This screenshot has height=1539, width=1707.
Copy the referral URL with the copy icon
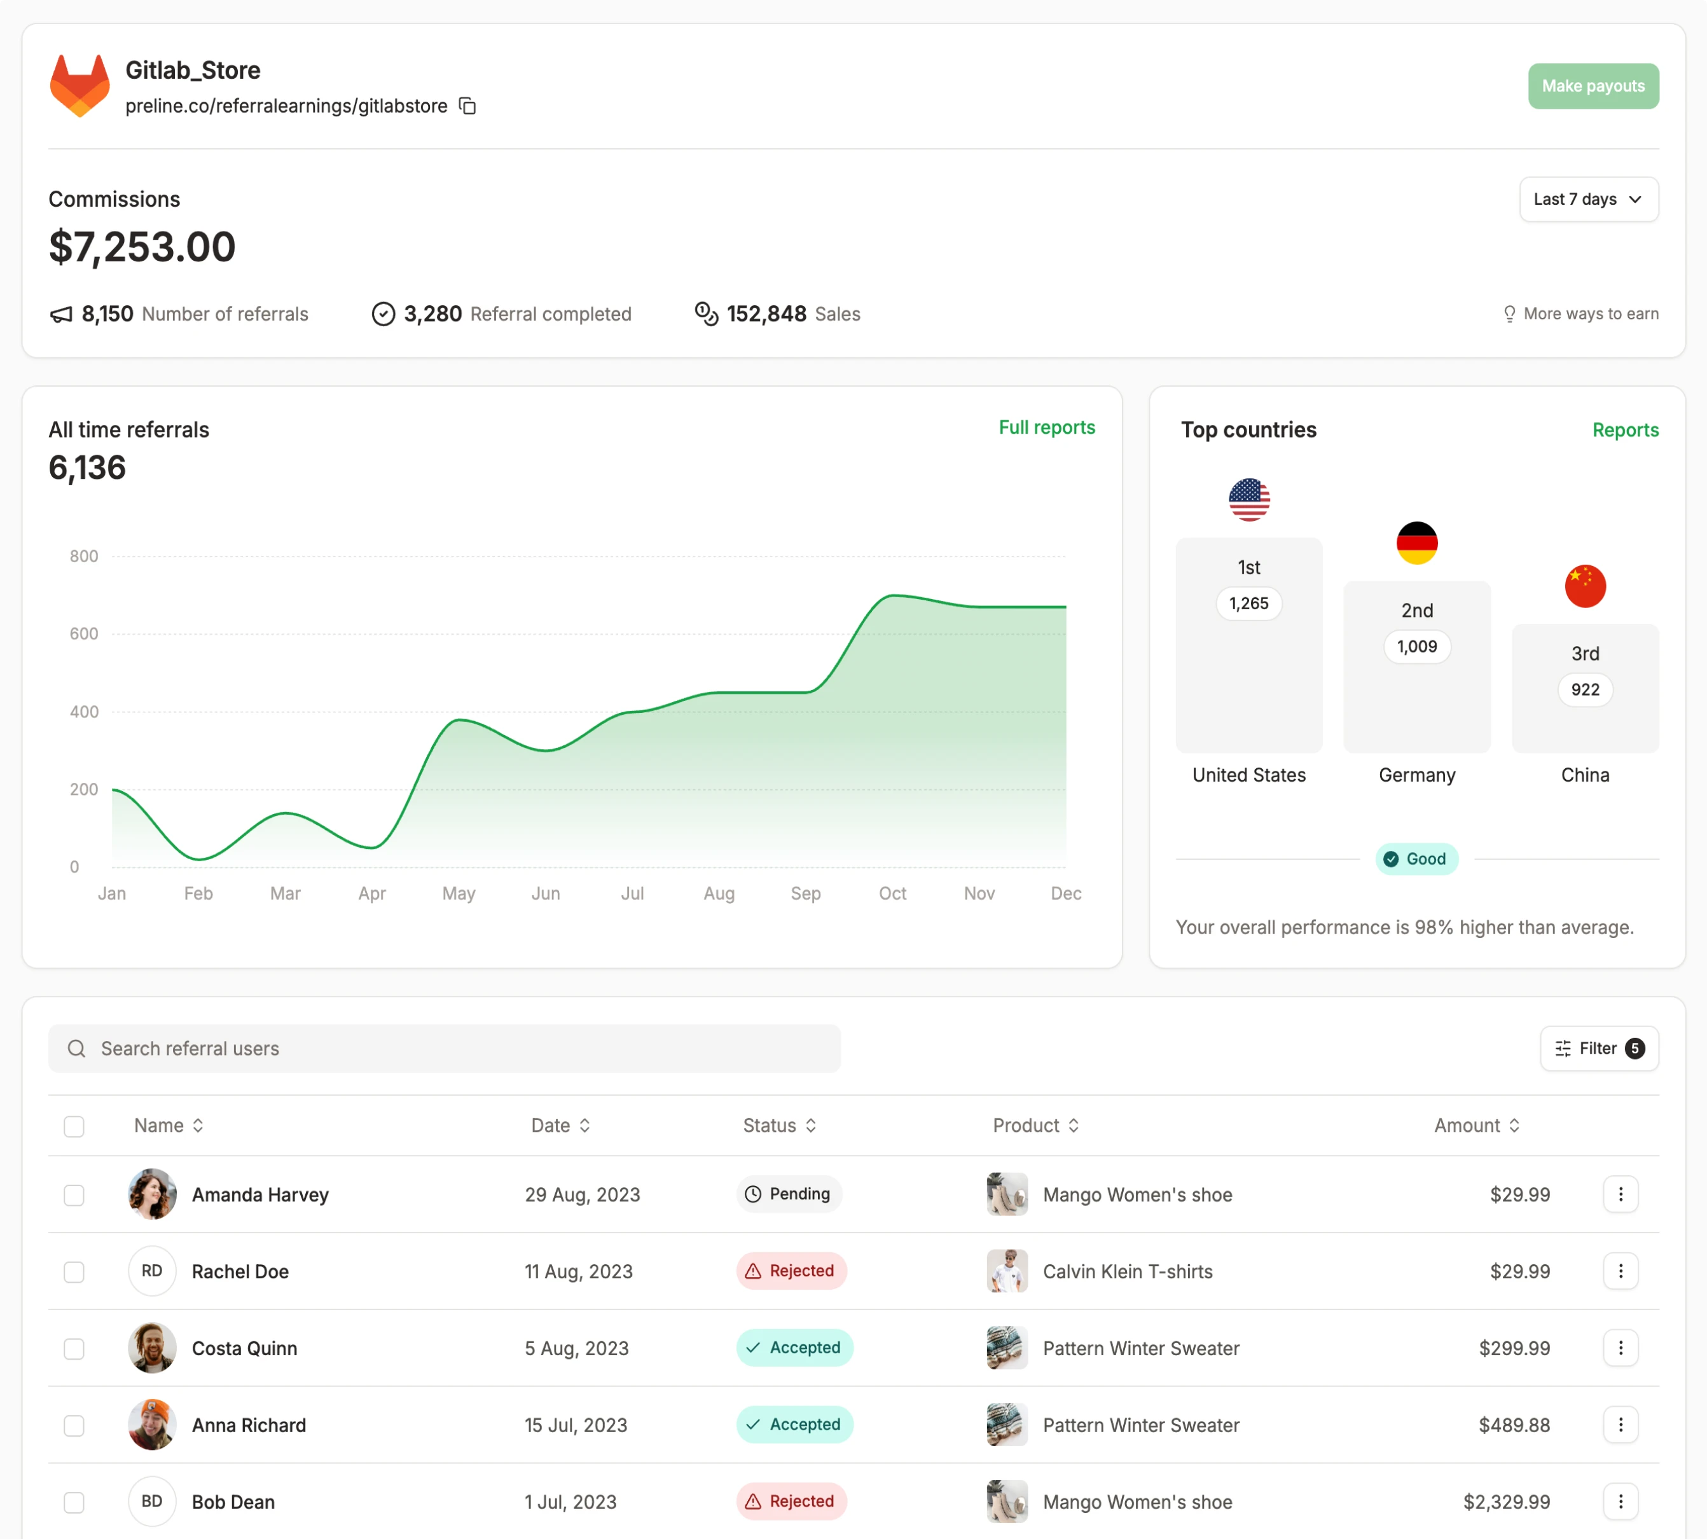[x=467, y=106]
